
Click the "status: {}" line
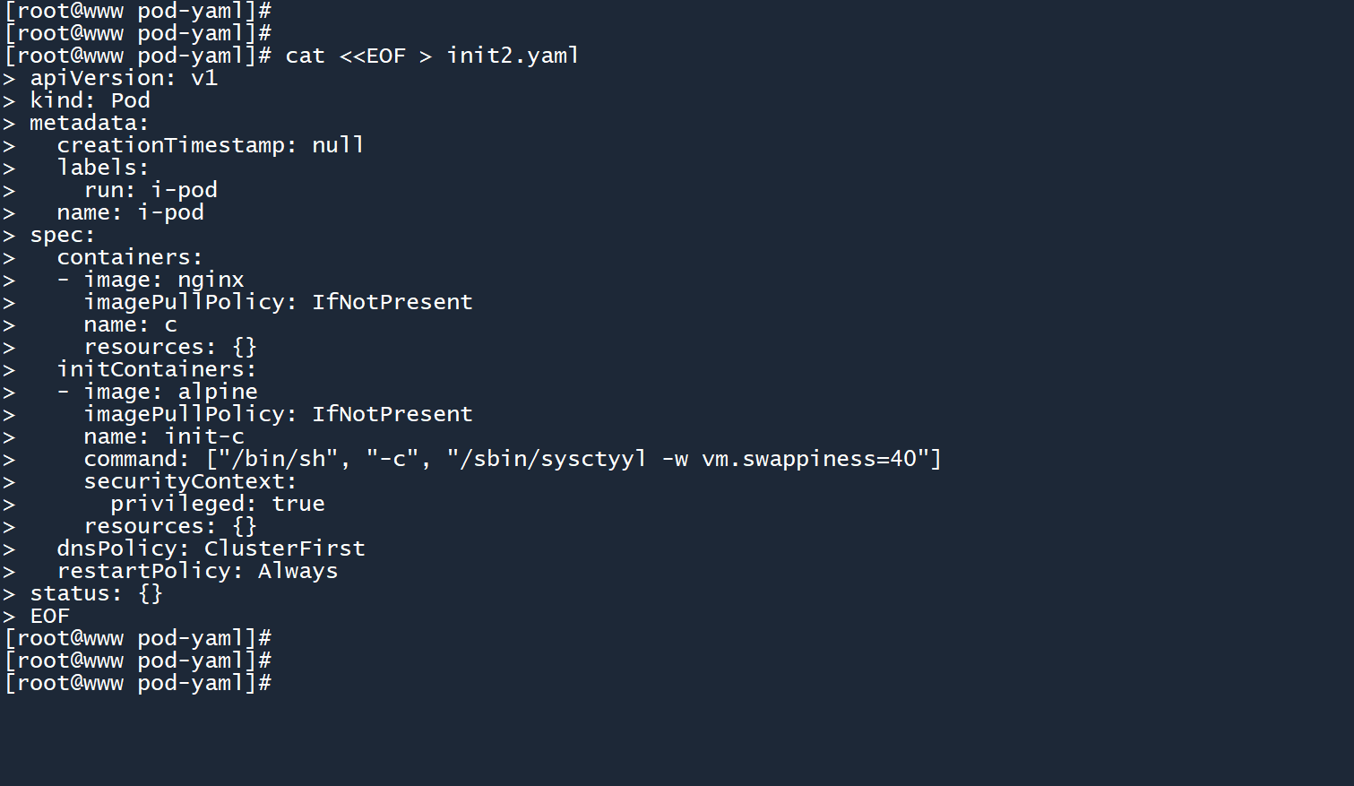[x=96, y=593]
